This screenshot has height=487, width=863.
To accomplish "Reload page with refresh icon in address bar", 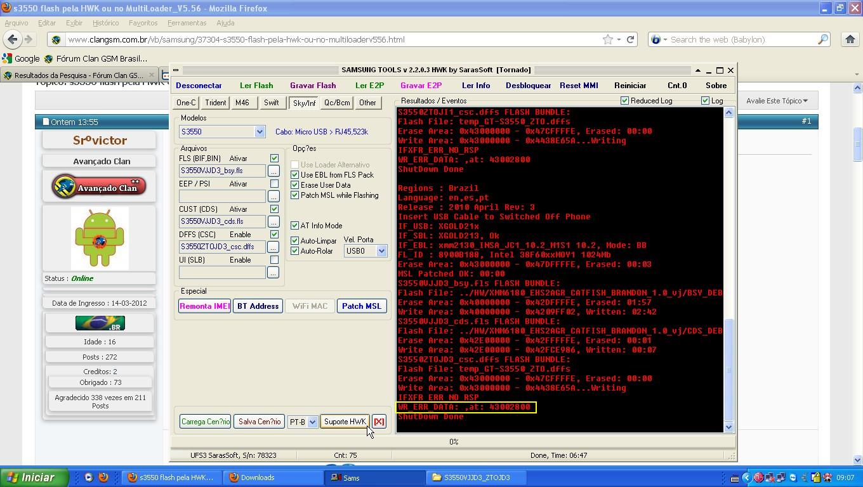I will point(631,39).
